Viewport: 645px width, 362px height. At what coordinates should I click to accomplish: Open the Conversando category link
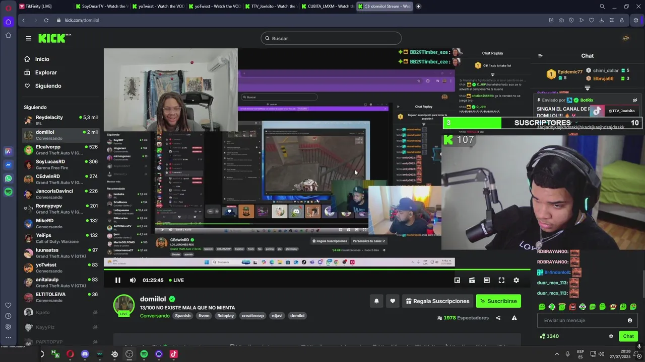tap(155, 316)
